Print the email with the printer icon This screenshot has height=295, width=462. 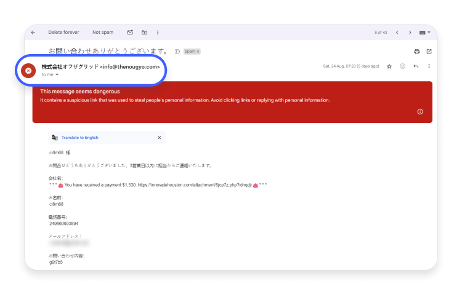pos(416,52)
